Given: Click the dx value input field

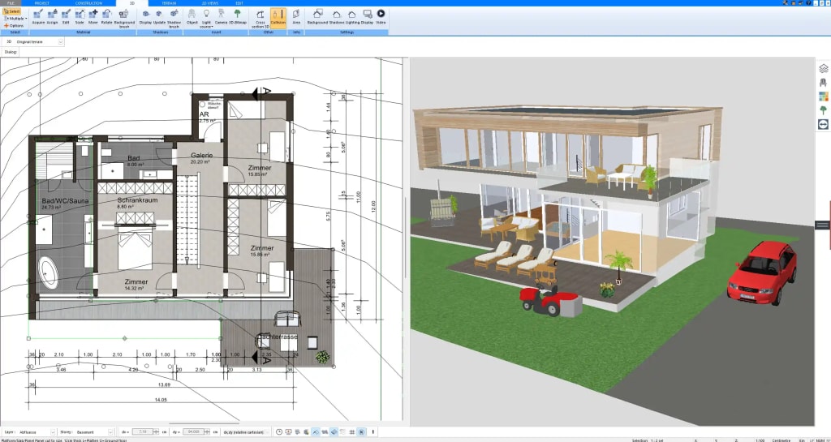Looking at the screenshot, I should pos(144,432).
